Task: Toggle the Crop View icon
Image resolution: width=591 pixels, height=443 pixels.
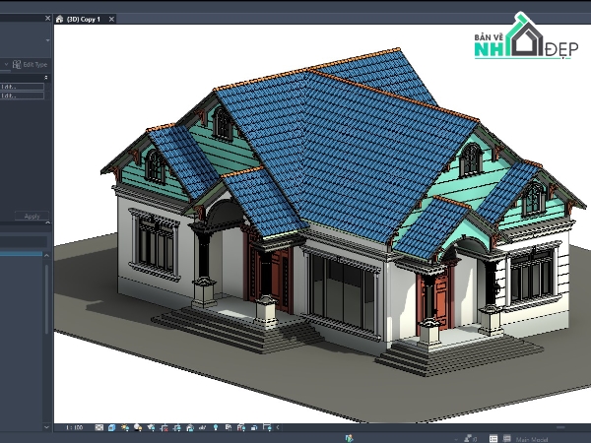Action: (x=164, y=427)
